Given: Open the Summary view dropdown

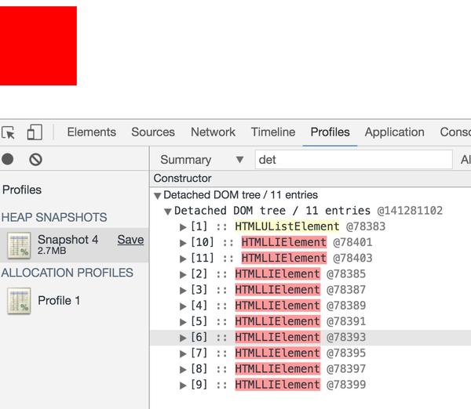Looking at the screenshot, I should click(201, 160).
